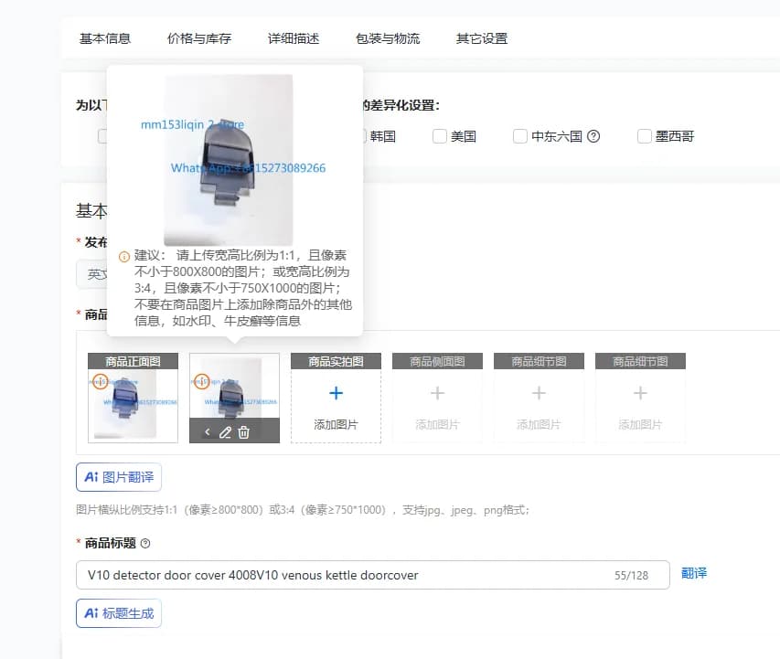
Task: Click the AI 标题生成 button
Action: (119, 613)
